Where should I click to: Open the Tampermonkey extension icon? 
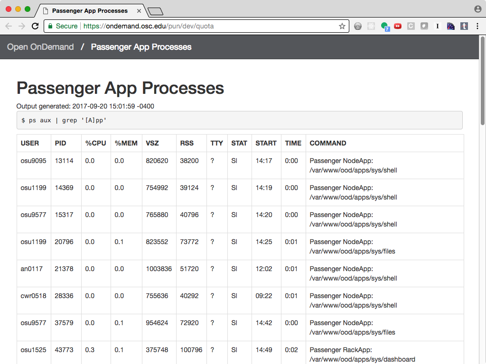(464, 27)
